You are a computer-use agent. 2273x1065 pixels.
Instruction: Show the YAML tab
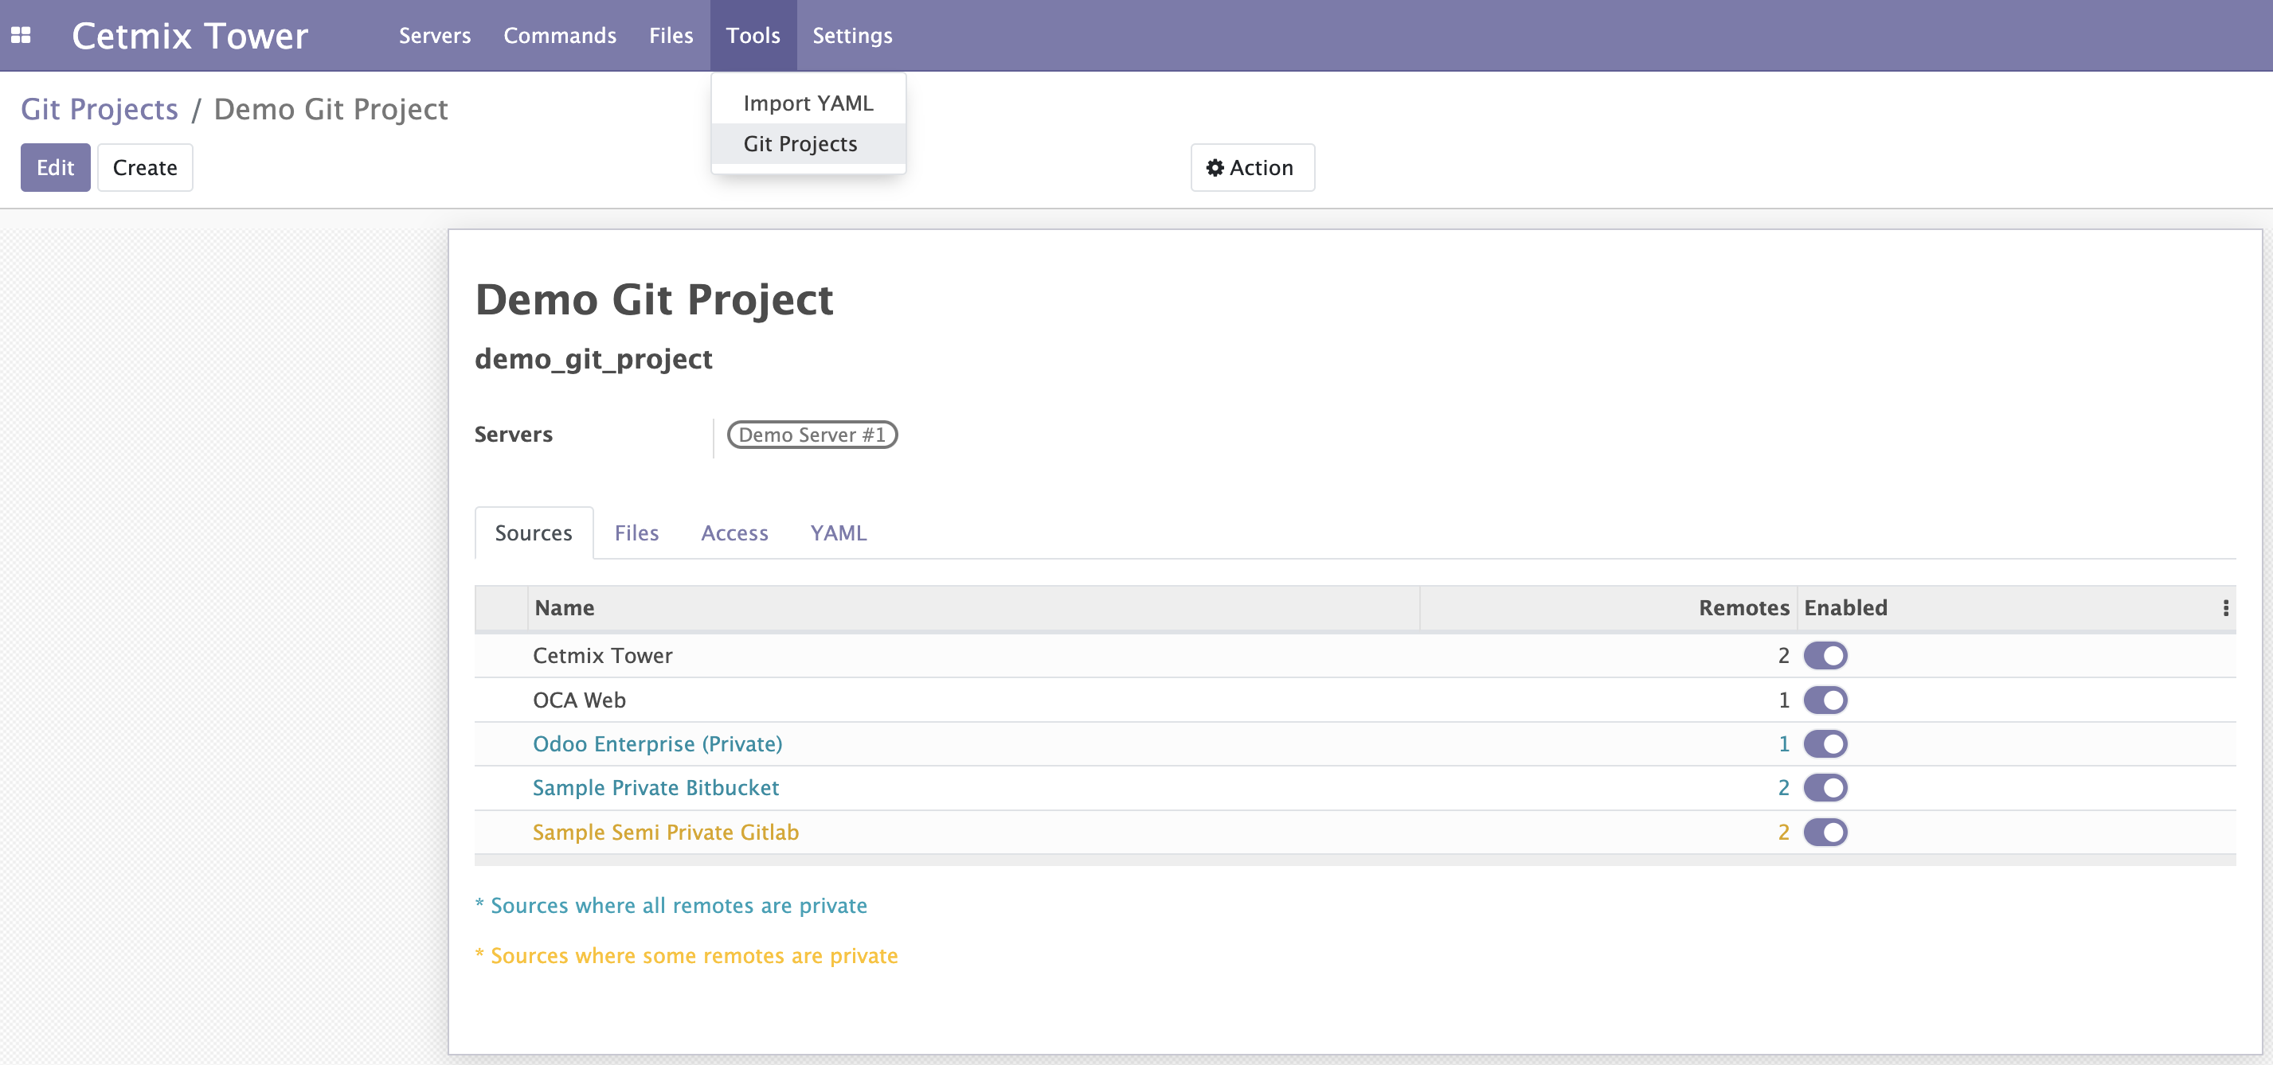point(839,532)
